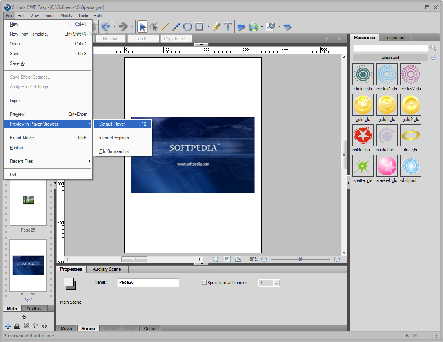The image size is (443, 342).
Task: Open shape tools dropdown arrow
Action: tap(208, 27)
